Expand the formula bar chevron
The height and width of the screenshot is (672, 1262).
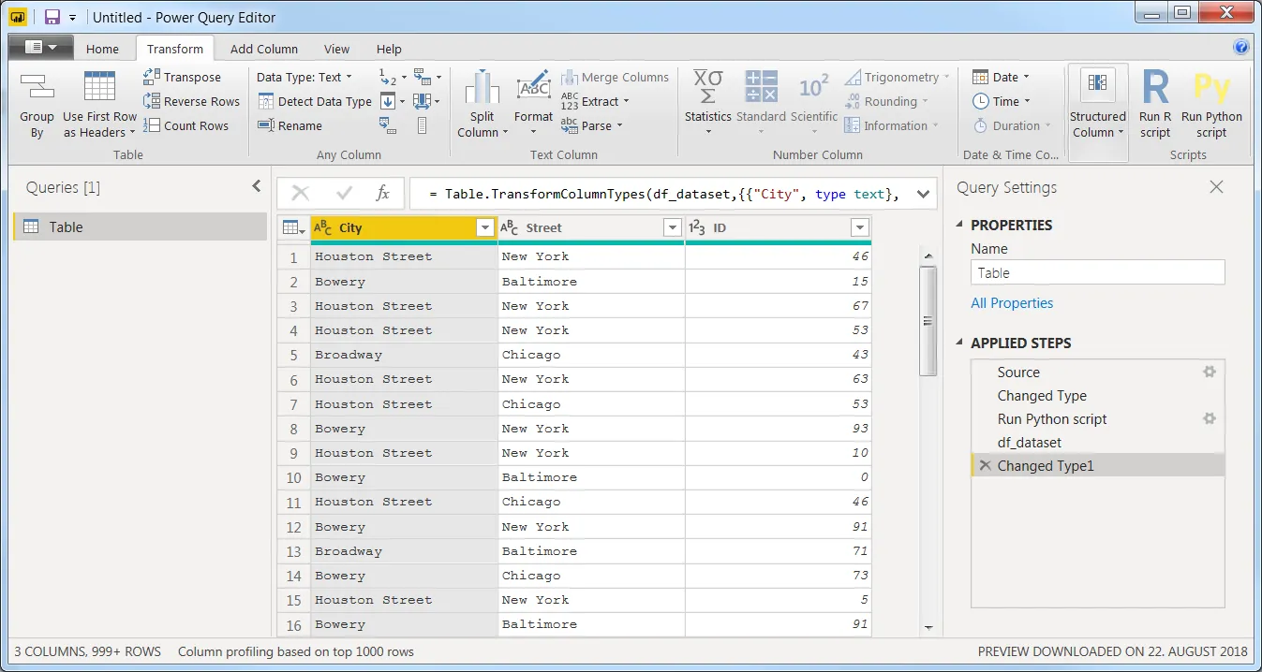(923, 194)
